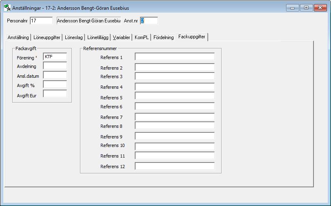Click the Avgift Eur field
The image size is (331, 206).
[55, 94]
